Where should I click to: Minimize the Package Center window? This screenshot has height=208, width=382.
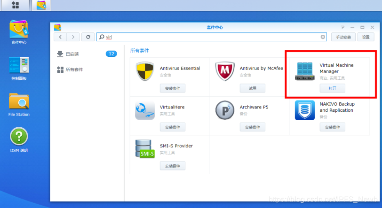tap(352, 27)
